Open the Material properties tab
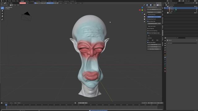 [165, 68]
